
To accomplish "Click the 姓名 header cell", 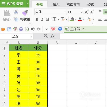I will (18, 48).
